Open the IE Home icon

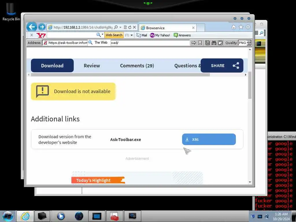234,27
